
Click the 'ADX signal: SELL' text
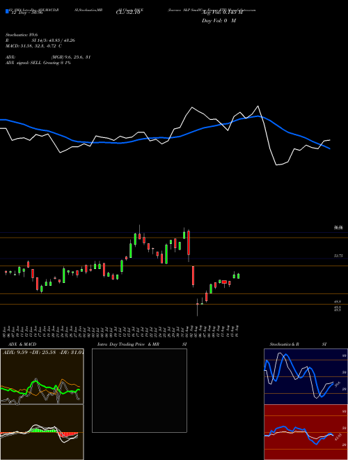point(24,63)
